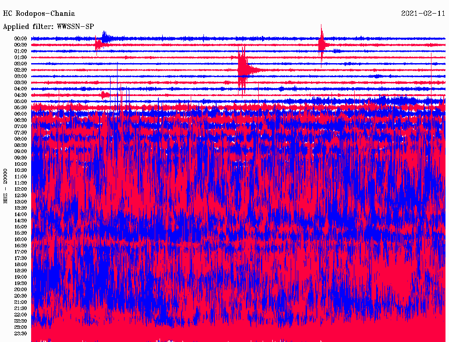Click the 08:00 time label

coord(21,139)
